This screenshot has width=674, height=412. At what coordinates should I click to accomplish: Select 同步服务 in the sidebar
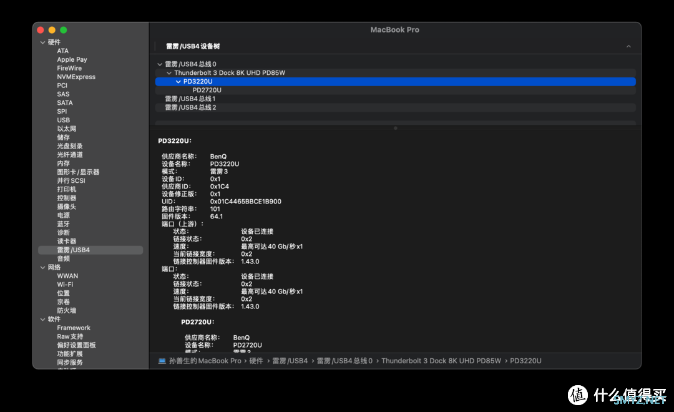(x=70, y=362)
